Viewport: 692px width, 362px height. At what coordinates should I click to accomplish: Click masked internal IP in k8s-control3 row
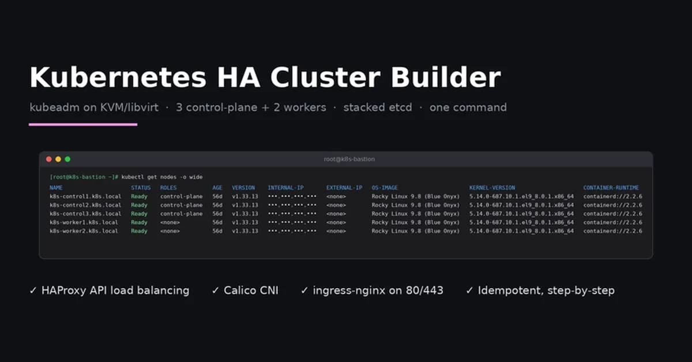292,214
